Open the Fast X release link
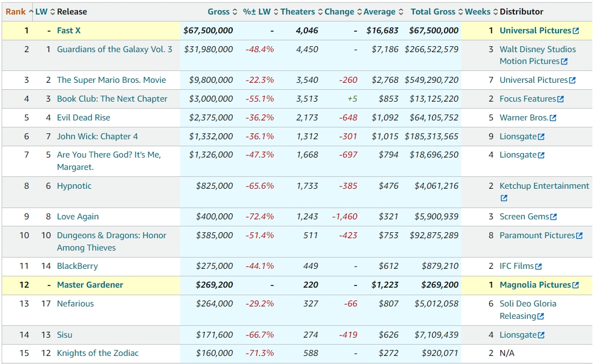 coord(69,31)
